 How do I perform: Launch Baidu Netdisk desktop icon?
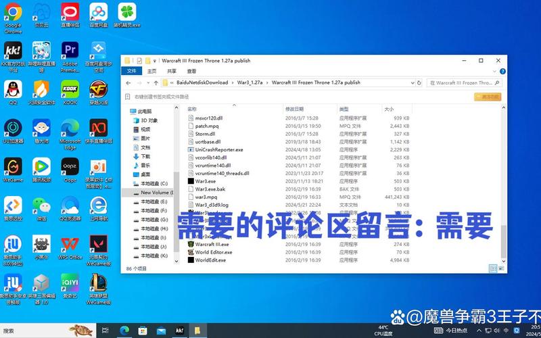pos(99,15)
